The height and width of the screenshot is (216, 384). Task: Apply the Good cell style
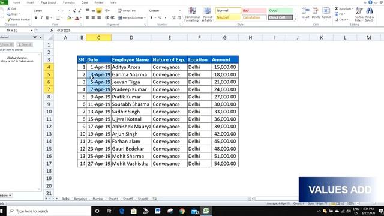(x=280, y=11)
